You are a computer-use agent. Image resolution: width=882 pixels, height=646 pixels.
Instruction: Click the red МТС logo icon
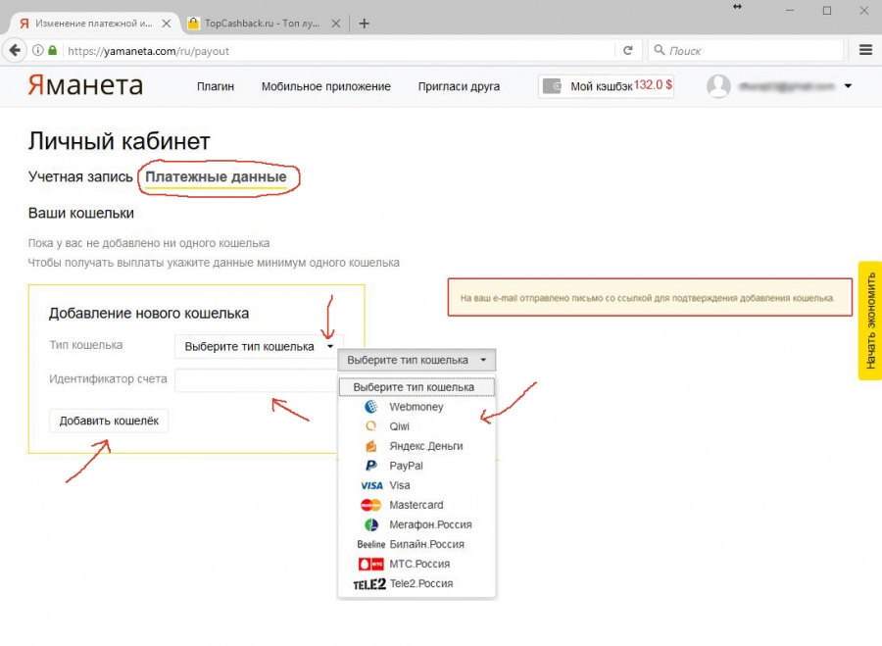coord(371,564)
